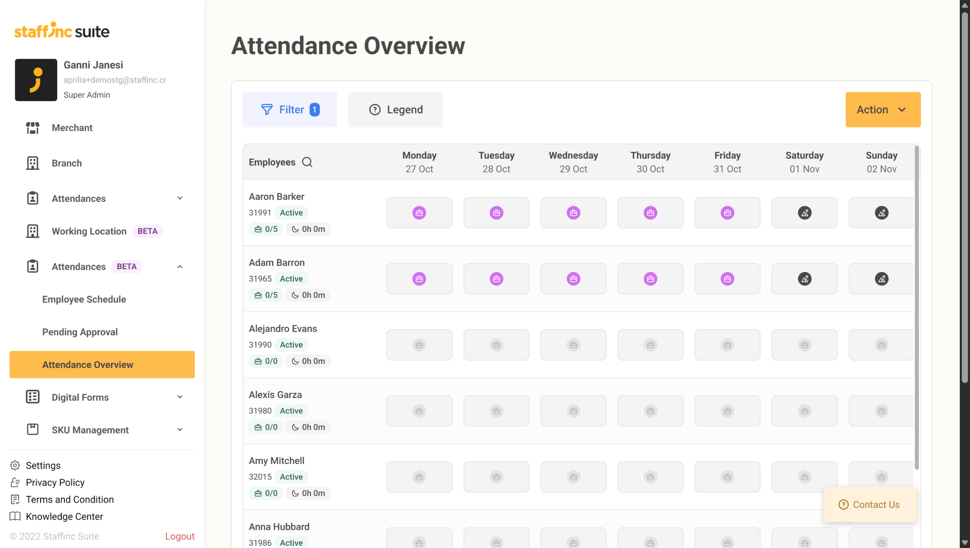Expand the first Attendances menu chevron
Image resolution: width=970 pixels, height=548 pixels.
pos(180,198)
